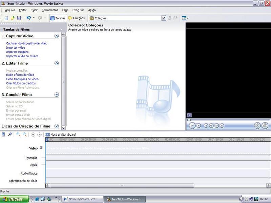Viewport: 271px width, 203px height.
Task: Click Capturar do dispositivo de vídeo link
Action: click(27, 43)
